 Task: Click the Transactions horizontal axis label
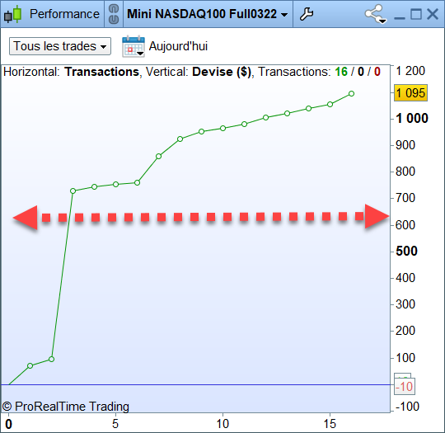[x=101, y=72]
